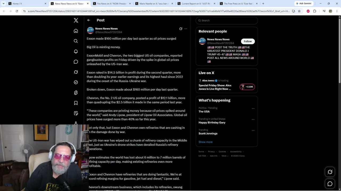Viewport: 341px width, 191px height.
Task: Open More options for The USA trend
Action: coord(253,108)
